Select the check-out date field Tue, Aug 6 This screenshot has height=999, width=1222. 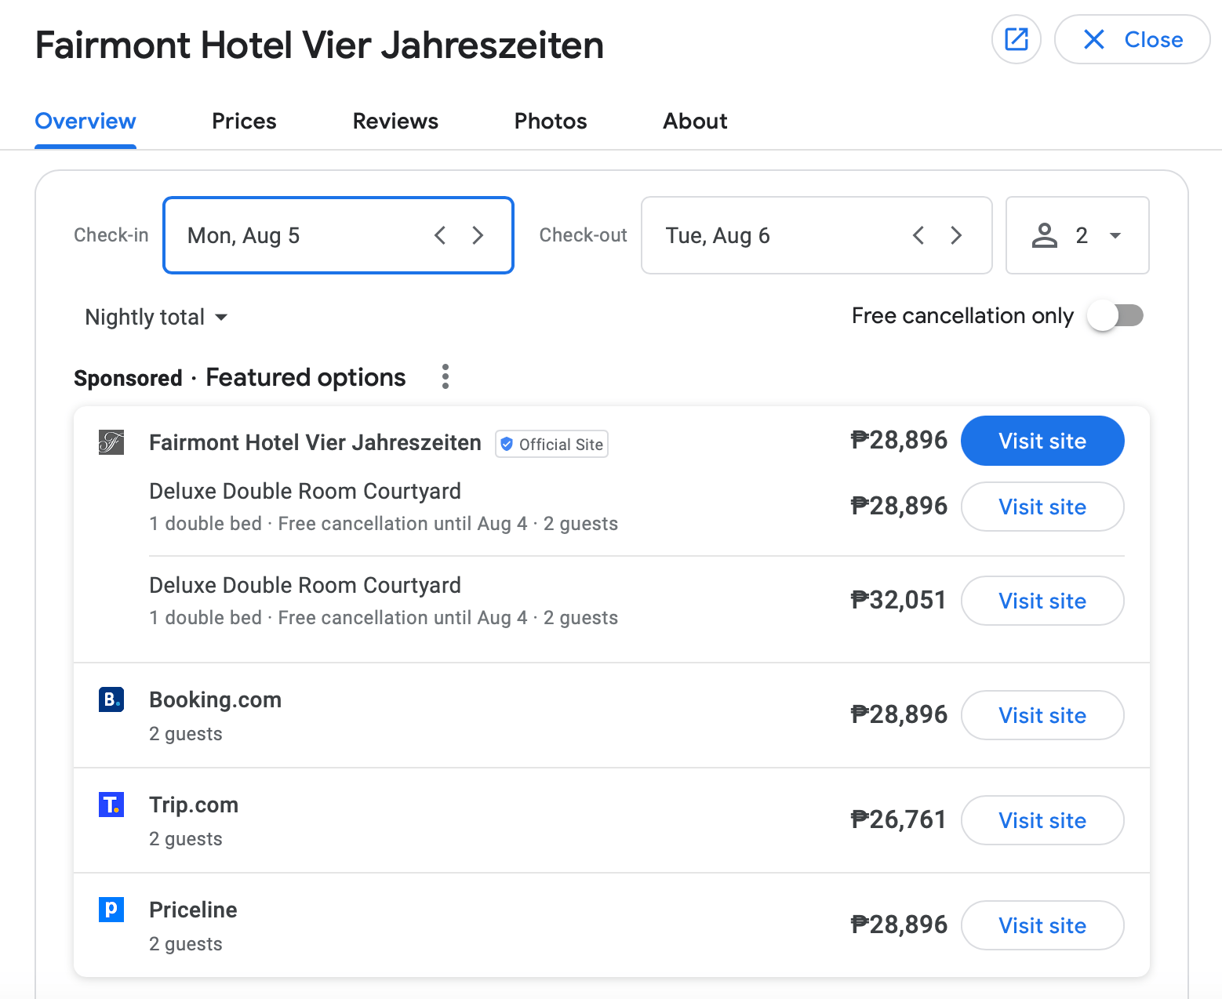tap(816, 235)
